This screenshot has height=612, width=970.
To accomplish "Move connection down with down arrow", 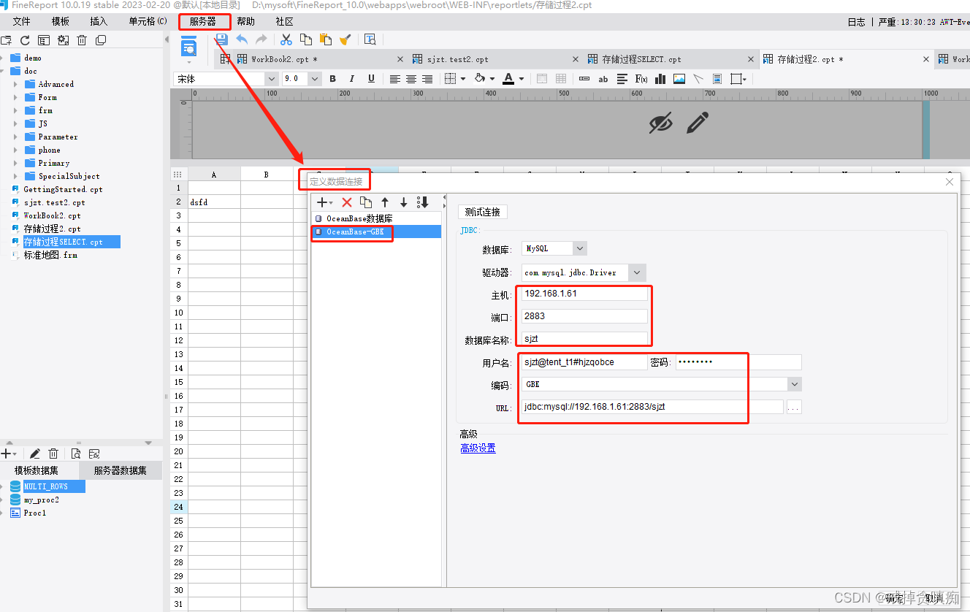I will click(403, 202).
